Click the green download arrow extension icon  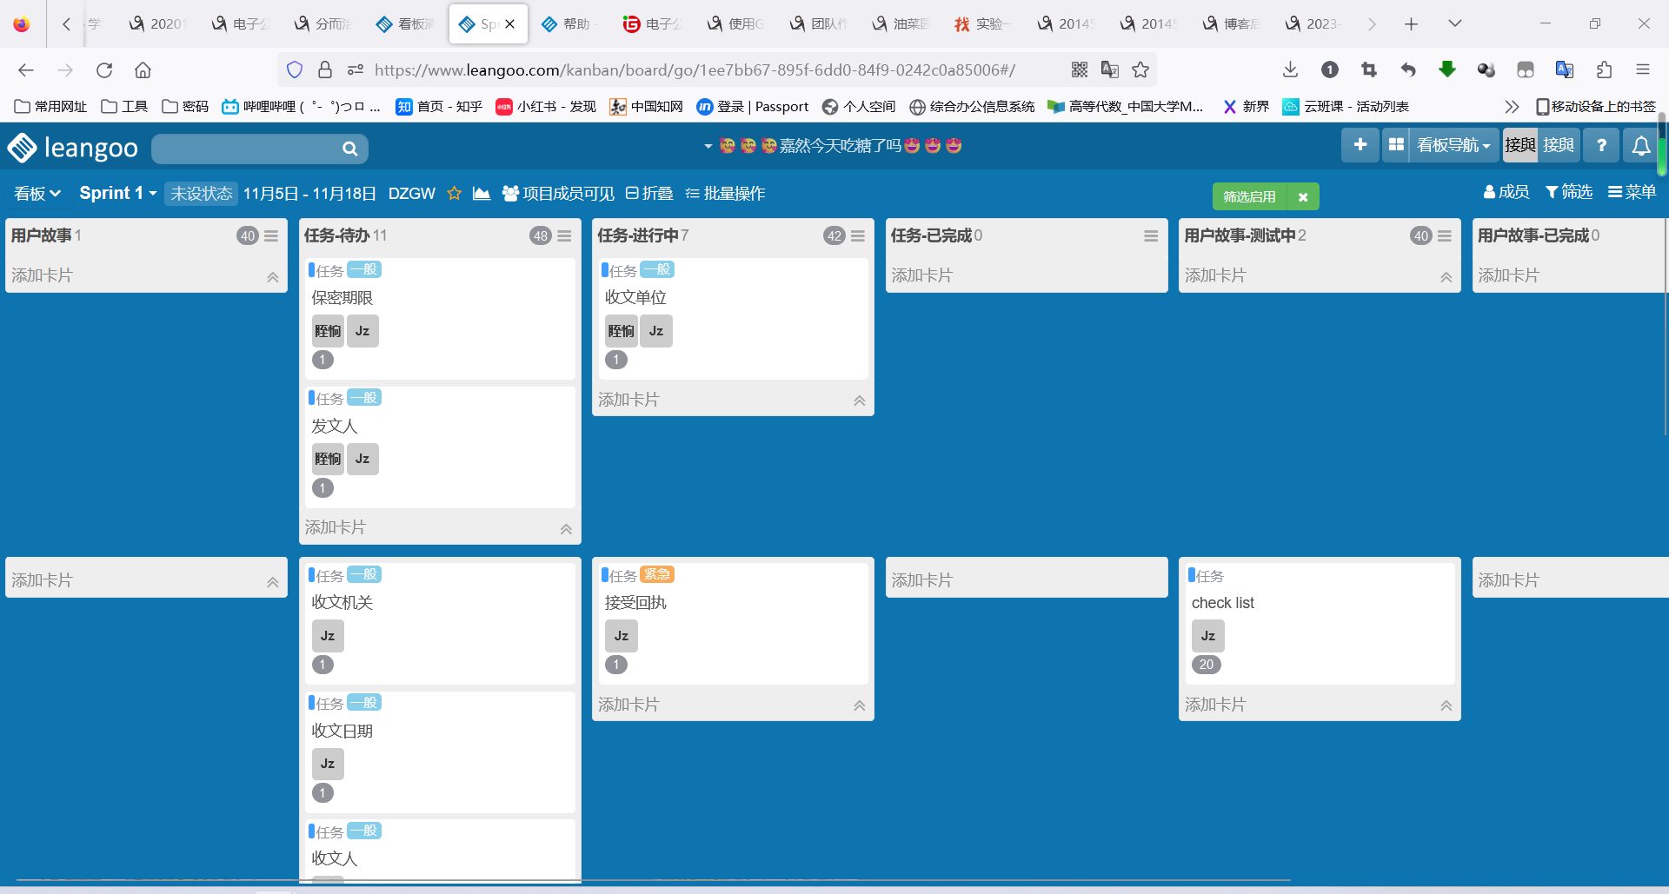1447,70
